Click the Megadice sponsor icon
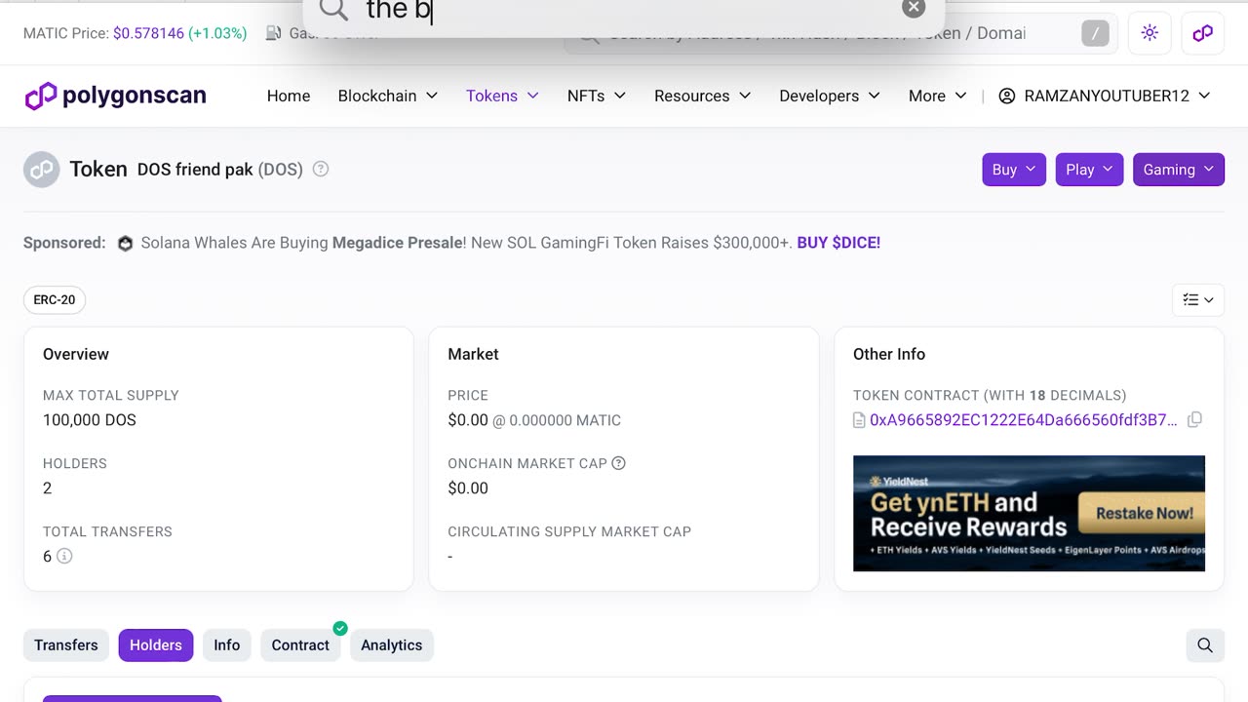 (125, 243)
